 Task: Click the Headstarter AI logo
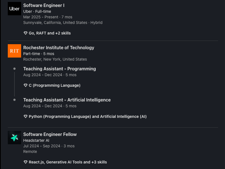[14, 138]
